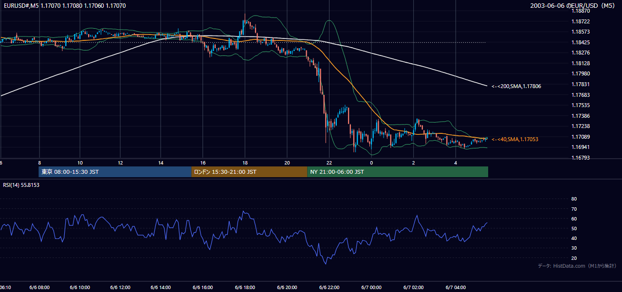Click the '<-<40,SMA,1.17053' moving average label
This screenshot has height=292, width=622.
point(515,139)
